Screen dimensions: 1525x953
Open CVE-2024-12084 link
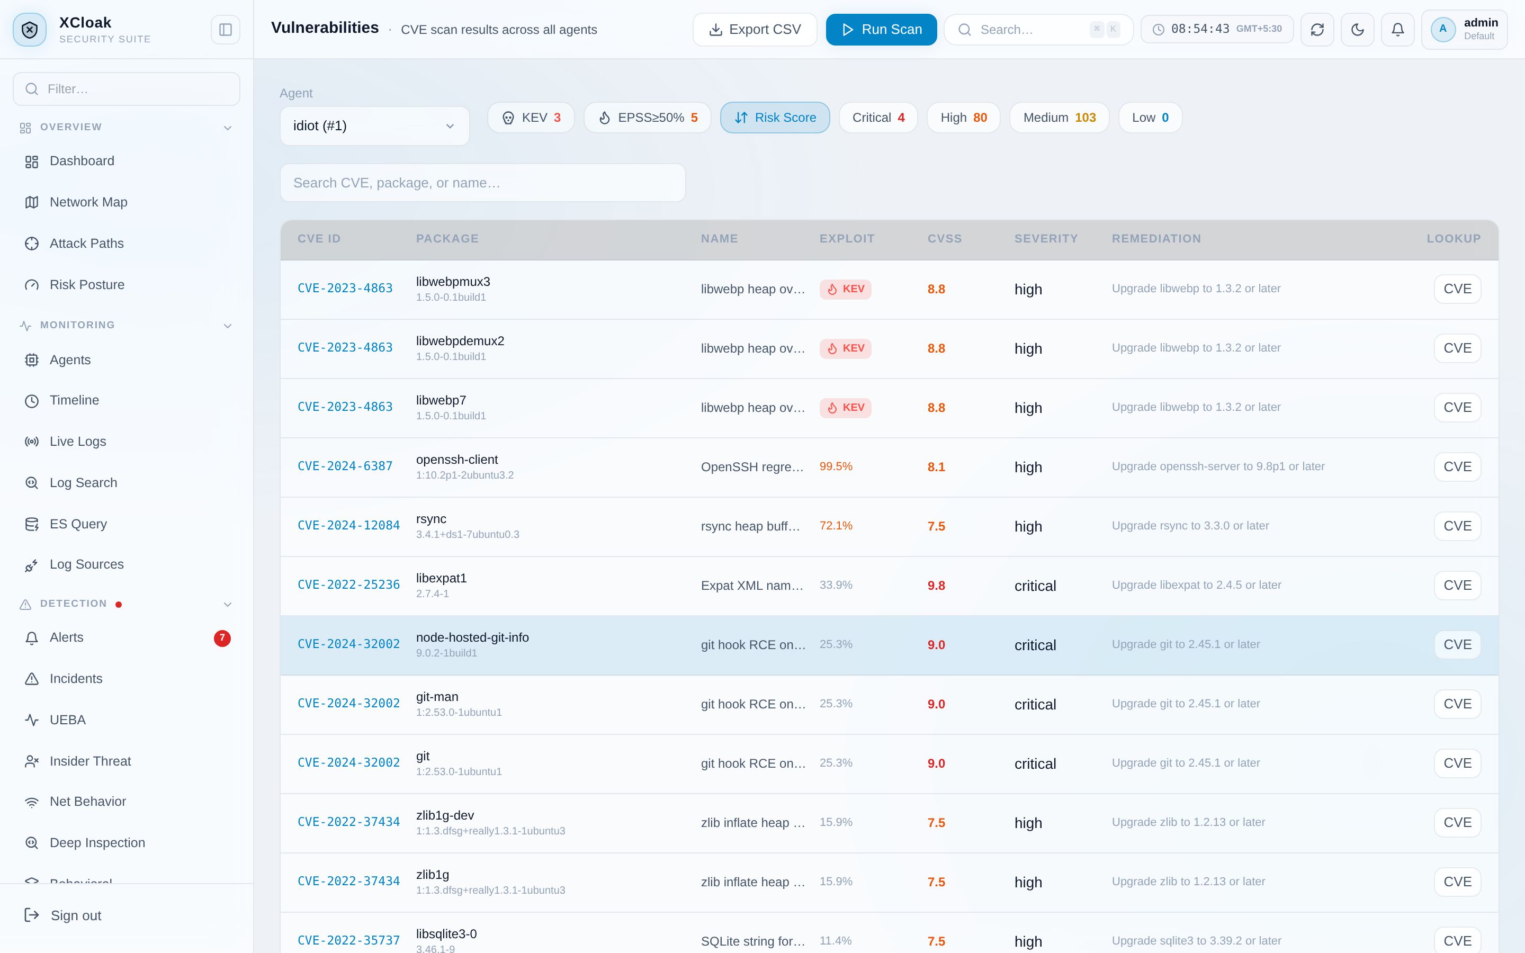[x=348, y=526]
